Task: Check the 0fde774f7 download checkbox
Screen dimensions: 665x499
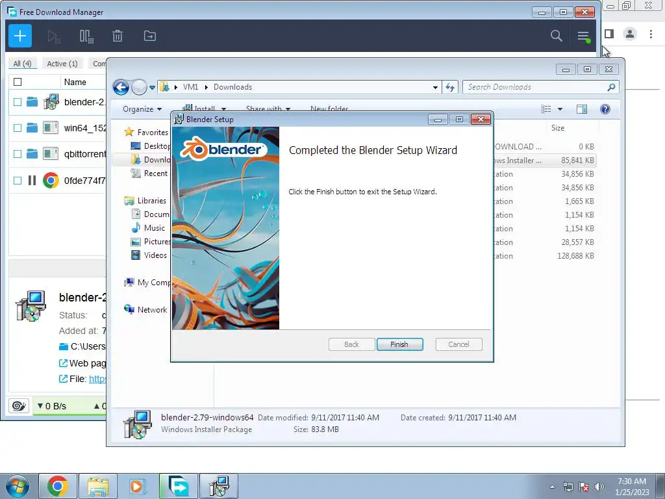Action: [x=18, y=181]
